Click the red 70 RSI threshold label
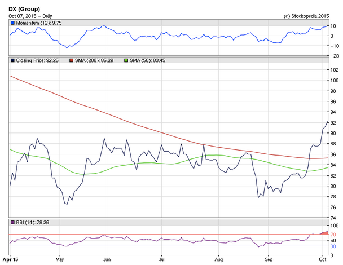 click(333, 235)
